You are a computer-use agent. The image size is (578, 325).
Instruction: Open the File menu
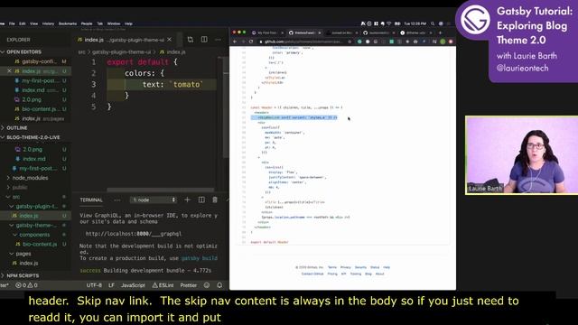pos(12,23)
